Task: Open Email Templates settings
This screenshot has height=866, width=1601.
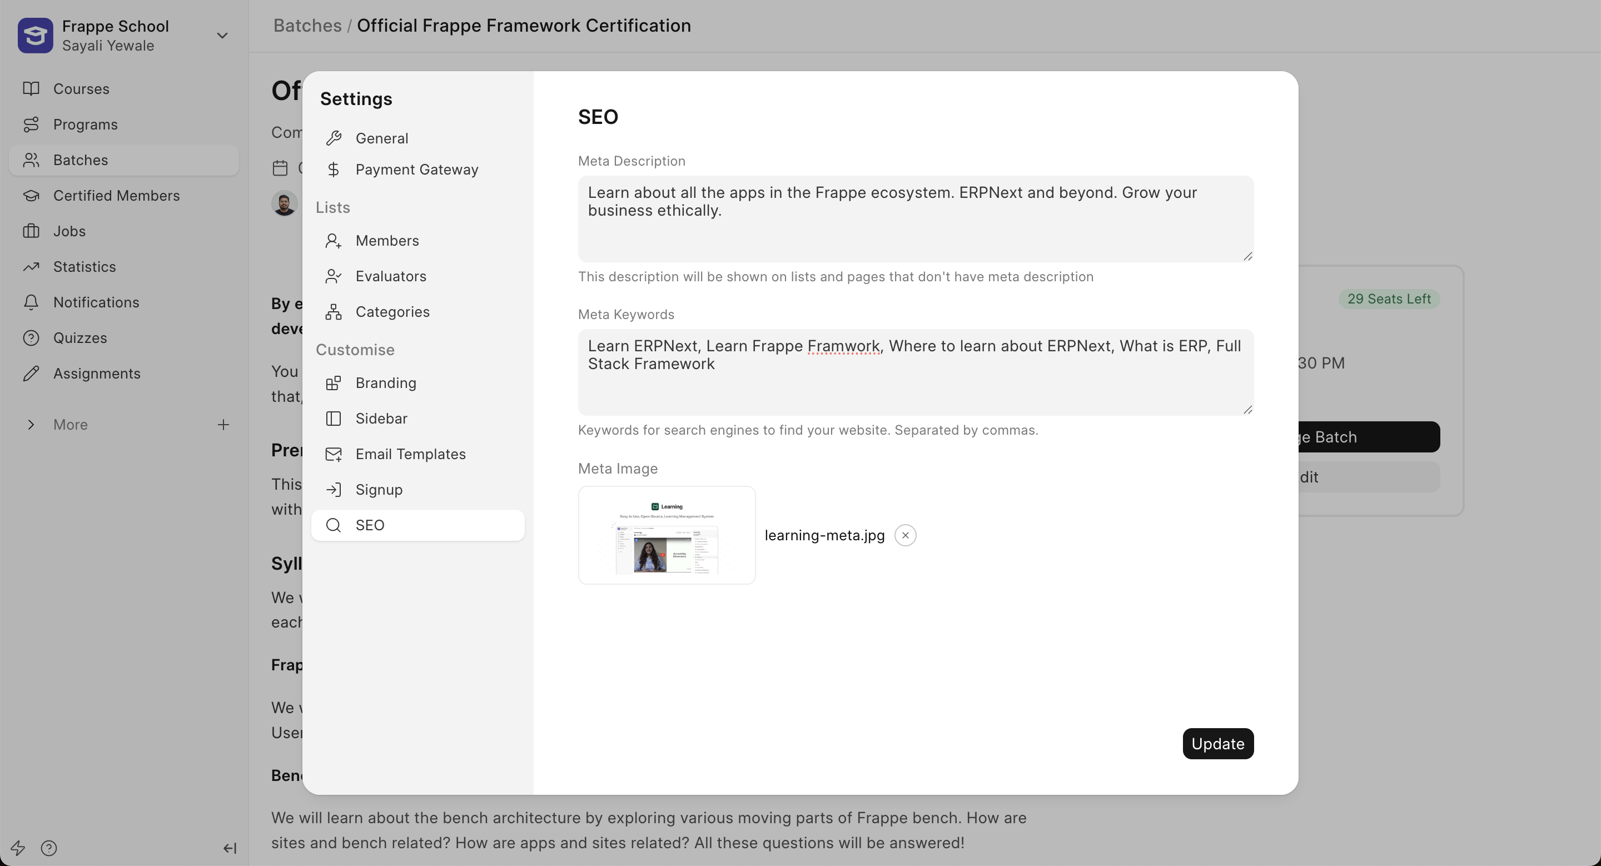Action: tap(417, 454)
